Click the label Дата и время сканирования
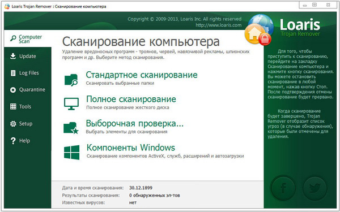340x212 pixels. tap(93, 188)
